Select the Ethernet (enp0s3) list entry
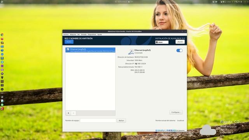The width and height of the screenshot is (249, 140). coord(90,50)
